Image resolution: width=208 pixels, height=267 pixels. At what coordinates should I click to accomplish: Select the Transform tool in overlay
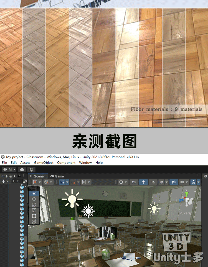coord(34,222)
